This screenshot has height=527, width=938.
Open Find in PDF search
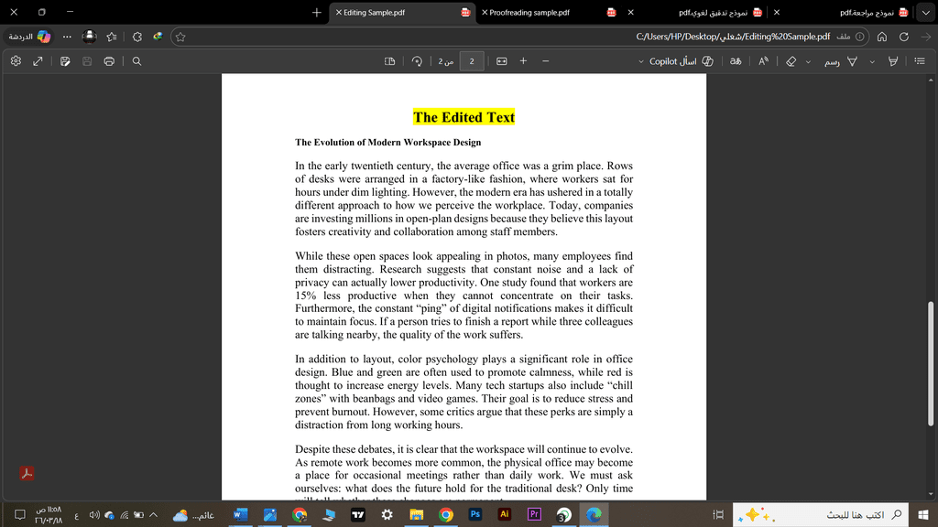[x=137, y=61]
